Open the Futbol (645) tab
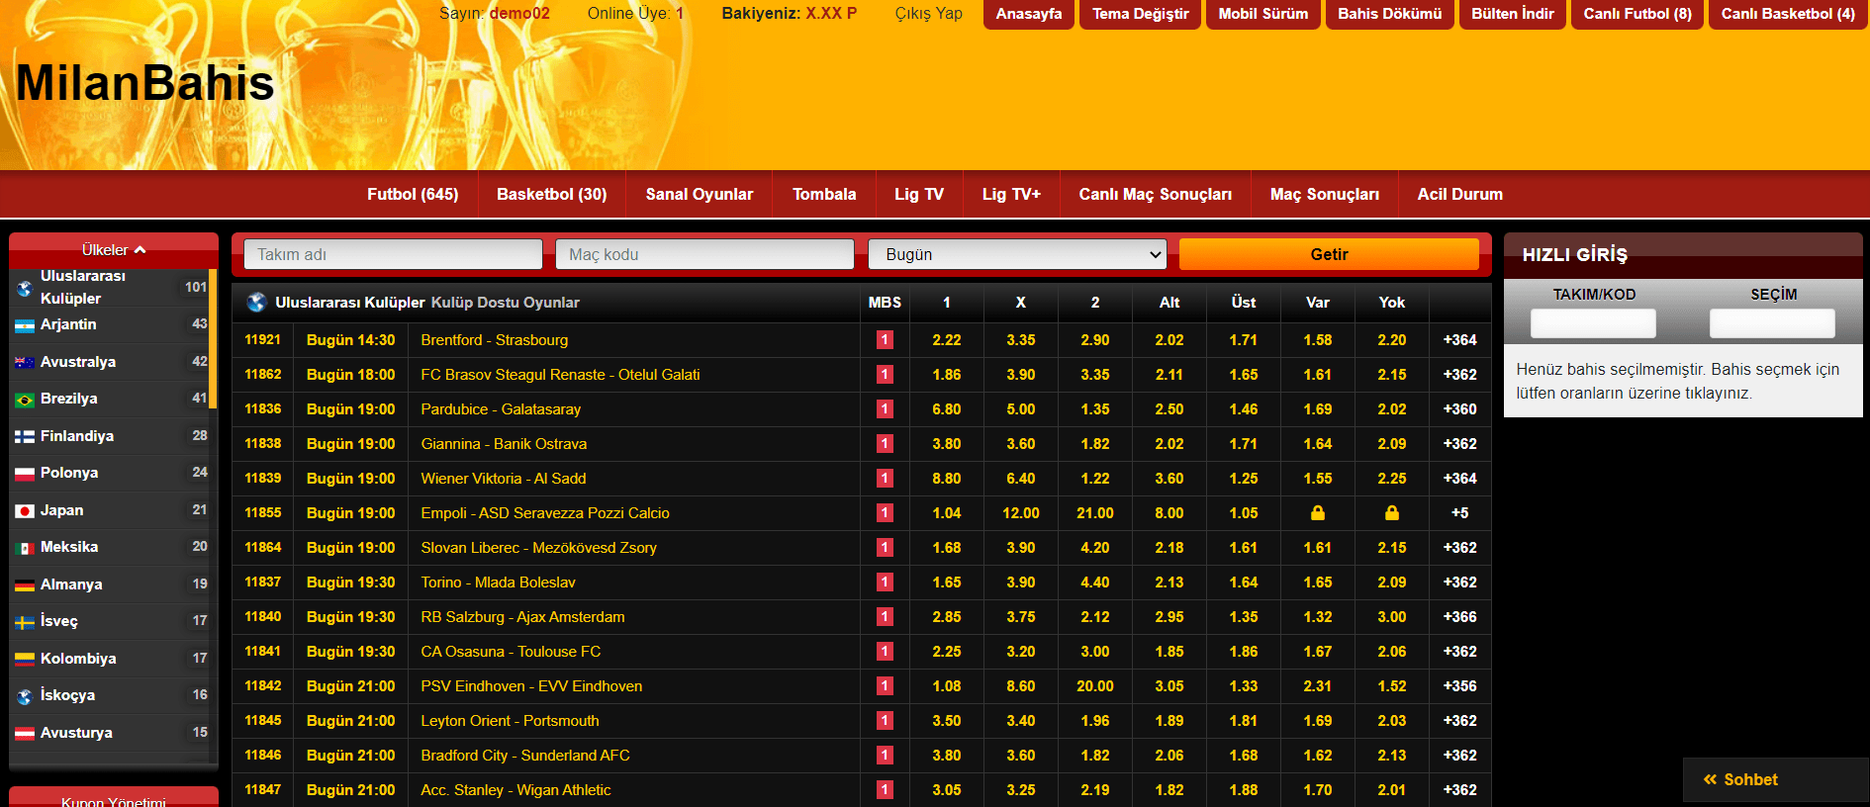Viewport: 1870px width, 807px height. click(x=413, y=195)
